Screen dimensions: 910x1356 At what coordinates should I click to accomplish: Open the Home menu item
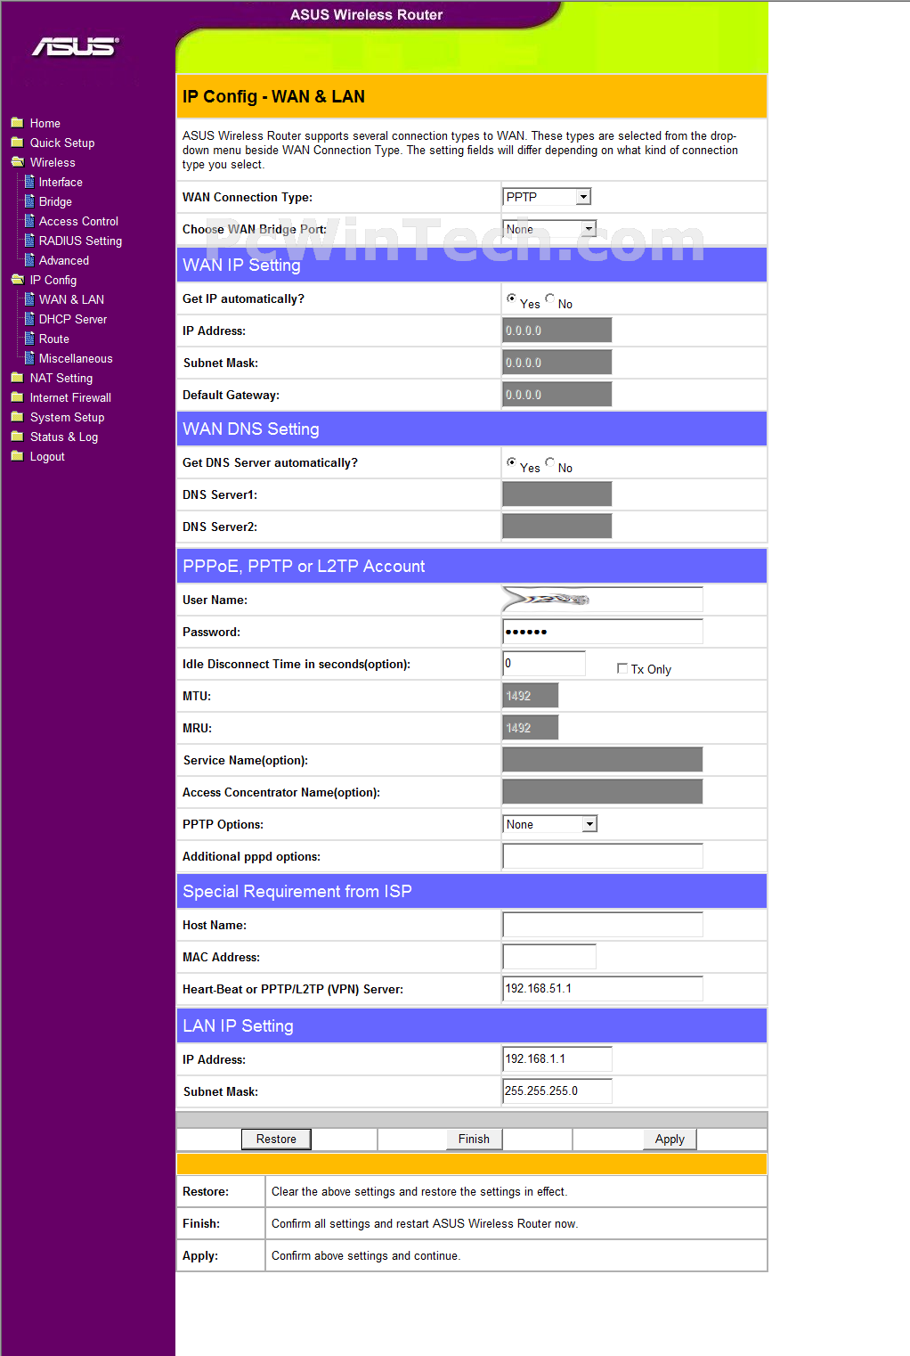pyautogui.click(x=45, y=123)
